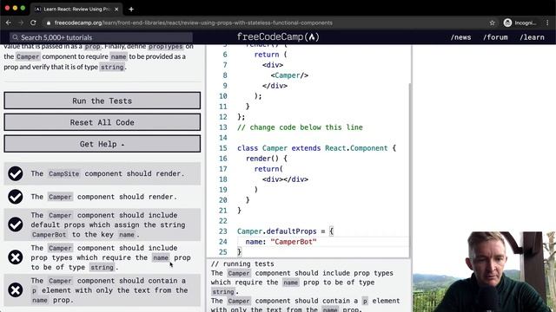Viewport: 556px width, 312px height.
Task: Click the lock icon in the address bar
Action: tap(49, 23)
